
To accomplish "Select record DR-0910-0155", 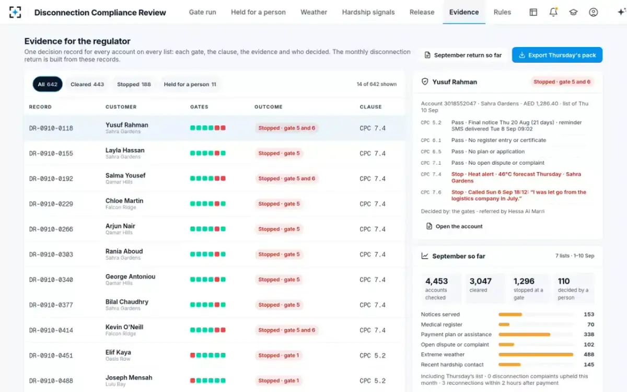I will coord(214,153).
